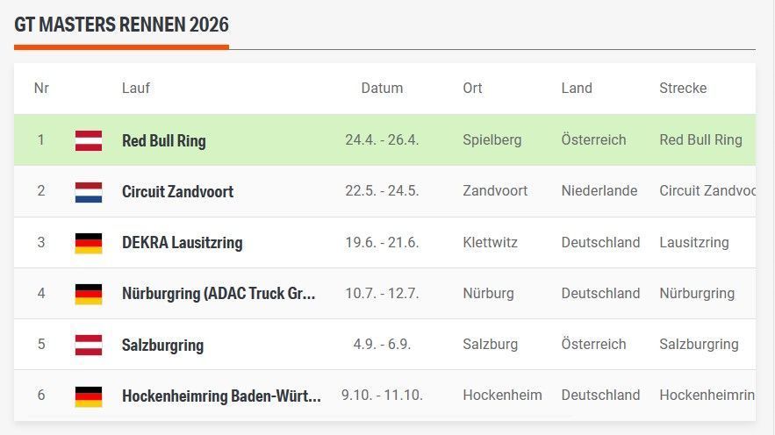
Task: Open the Salzburgring race link
Action: 162,344
